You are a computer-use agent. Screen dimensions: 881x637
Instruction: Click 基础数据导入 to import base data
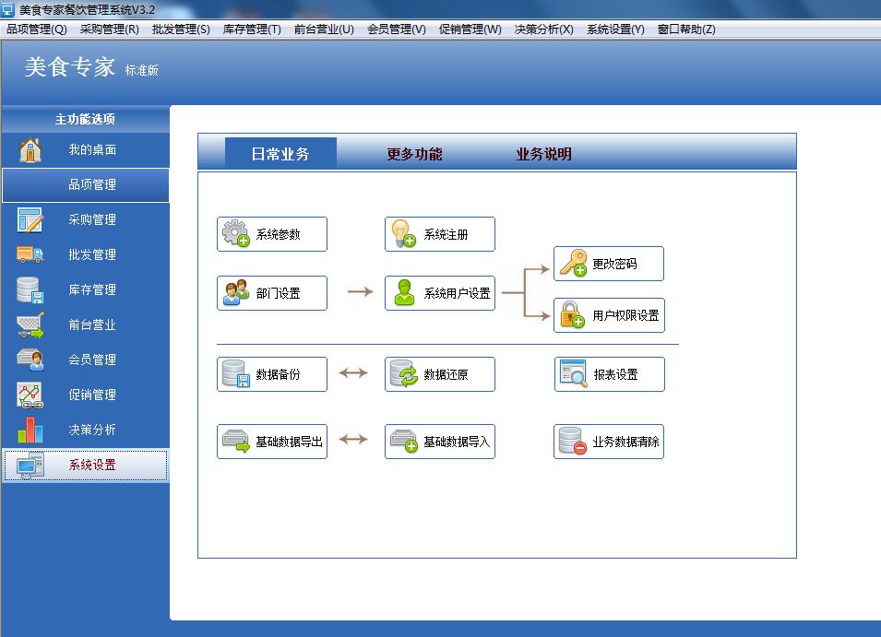point(439,441)
